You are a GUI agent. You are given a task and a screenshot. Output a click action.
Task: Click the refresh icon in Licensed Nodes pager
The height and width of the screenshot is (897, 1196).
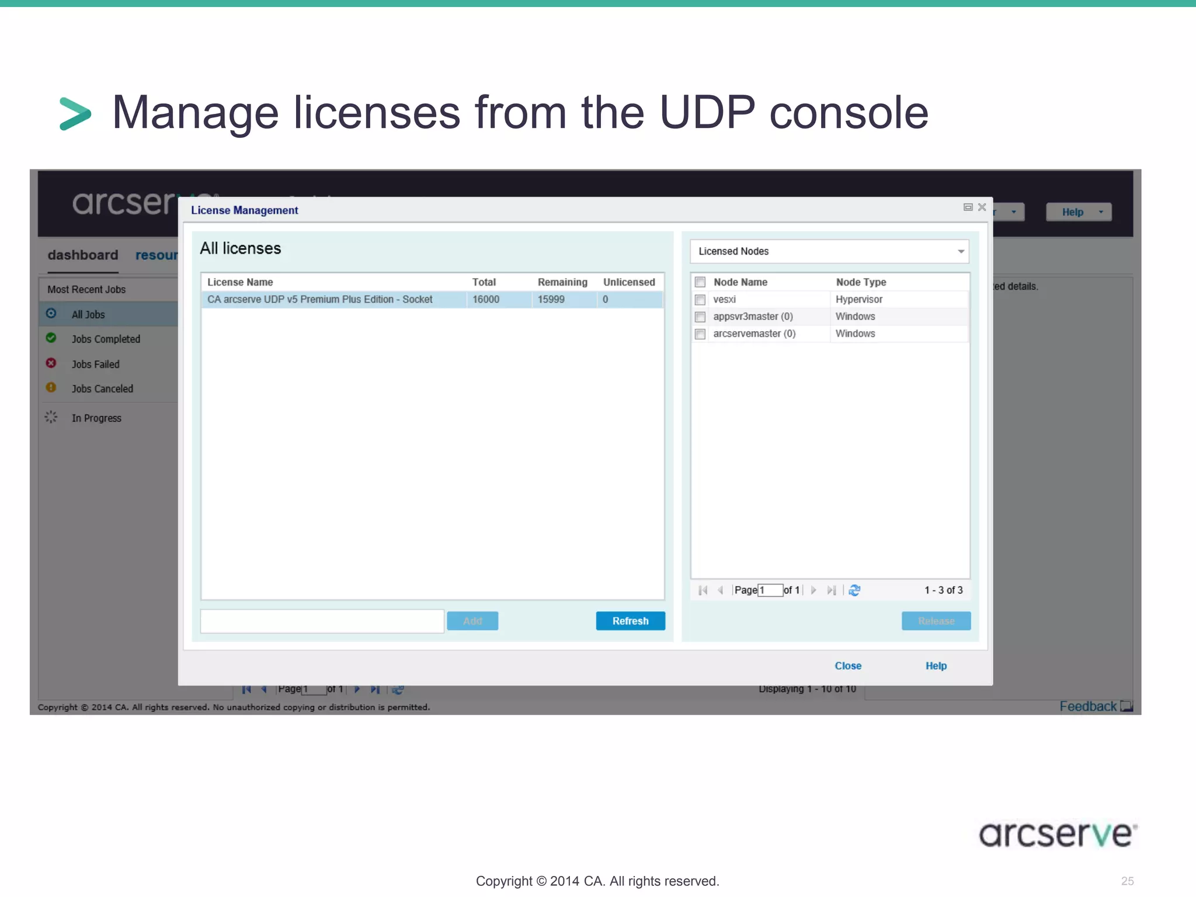854,590
